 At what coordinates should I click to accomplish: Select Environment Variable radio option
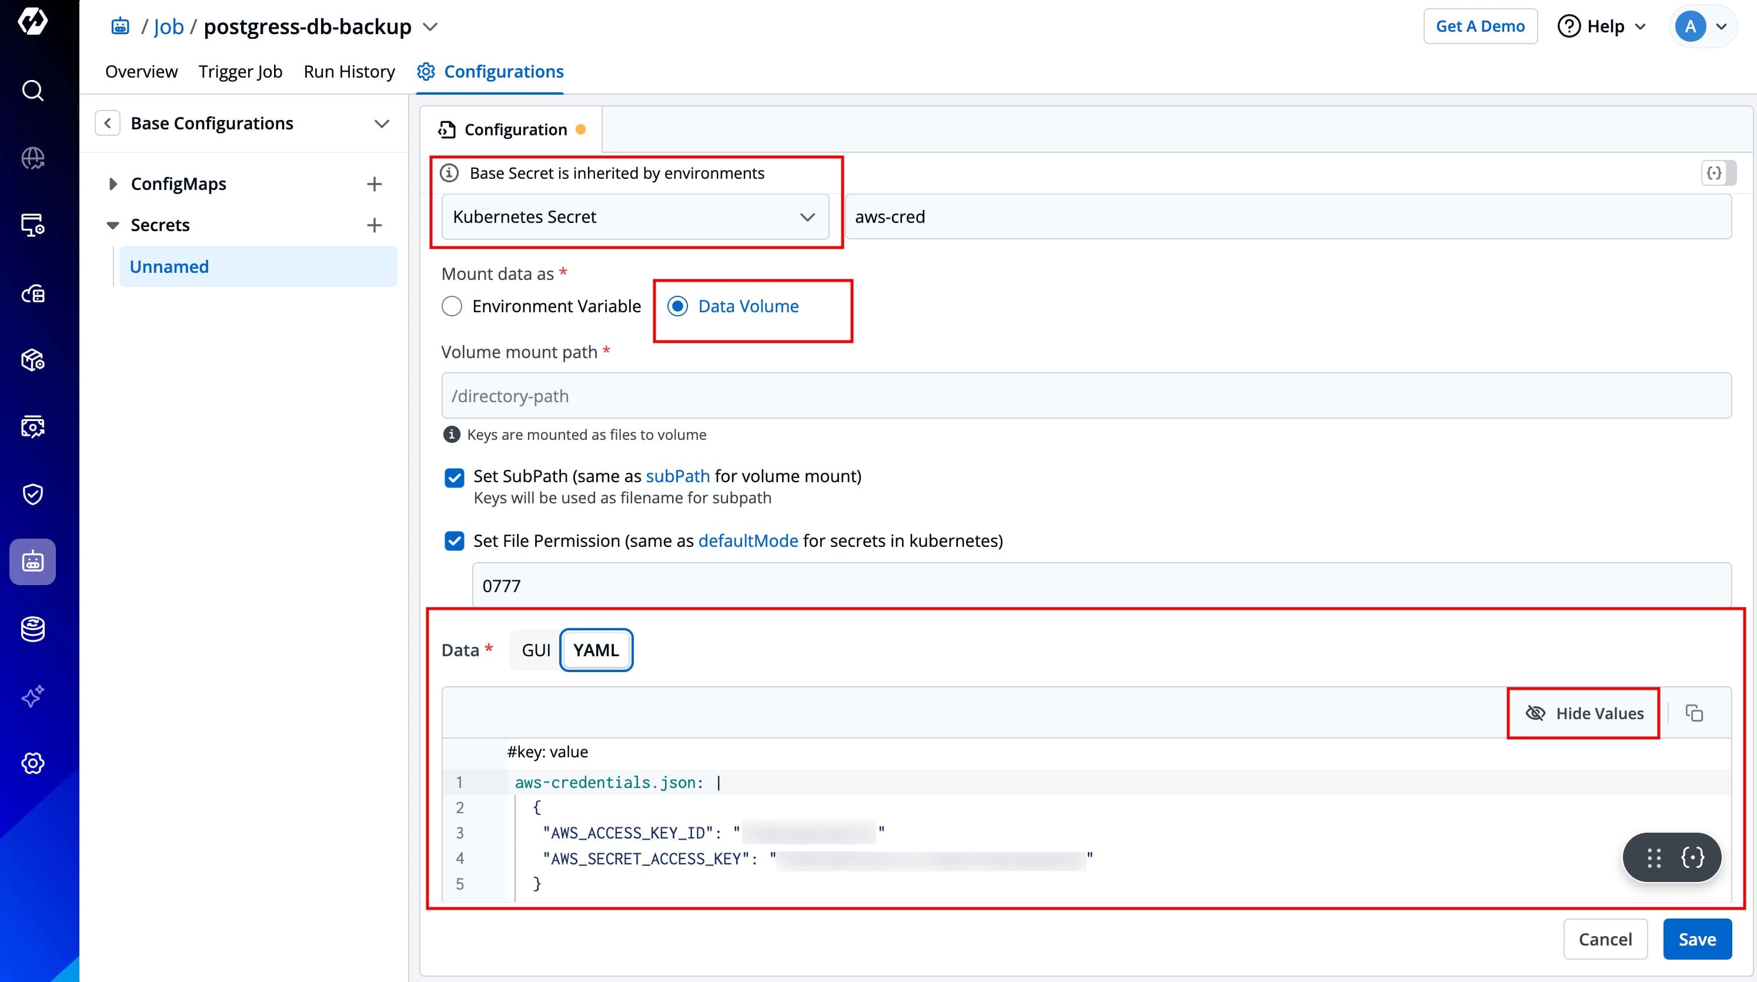(x=452, y=306)
